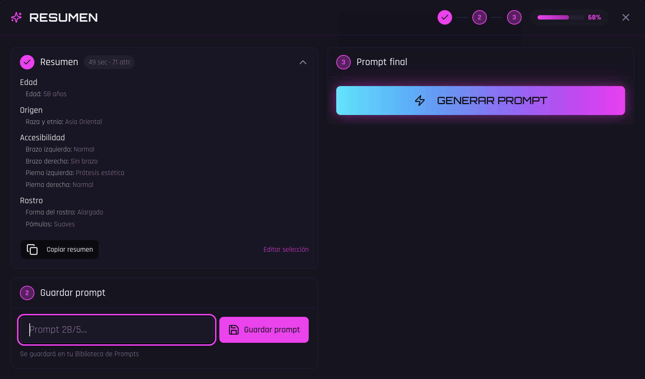Focus the prompt name input field
Viewport: 645px width, 379px height.
click(117, 330)
